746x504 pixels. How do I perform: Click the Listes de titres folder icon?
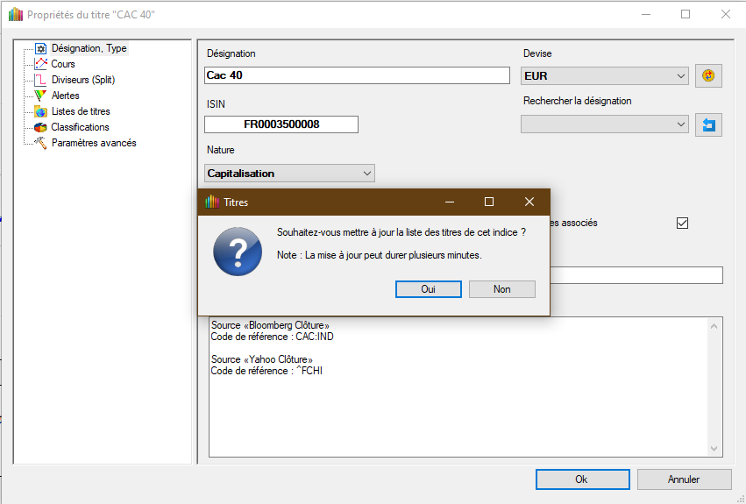pos(41,111)
